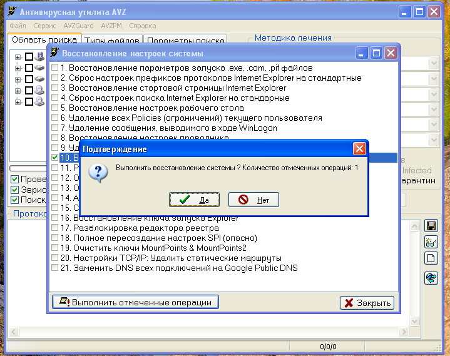Open first treatment method dropdown
This screenshot has height=356, width=450.
[x=434, y=63]
